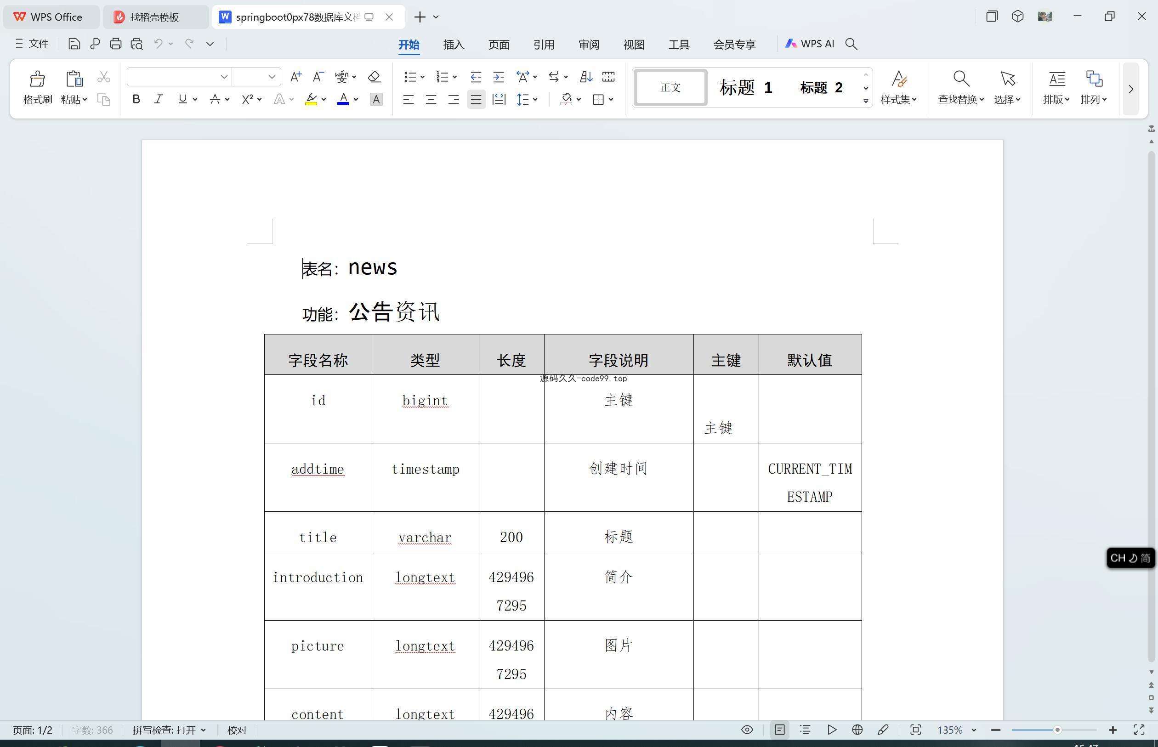Toggle character shading A button

pyautogui.click(x=376, y=99)
